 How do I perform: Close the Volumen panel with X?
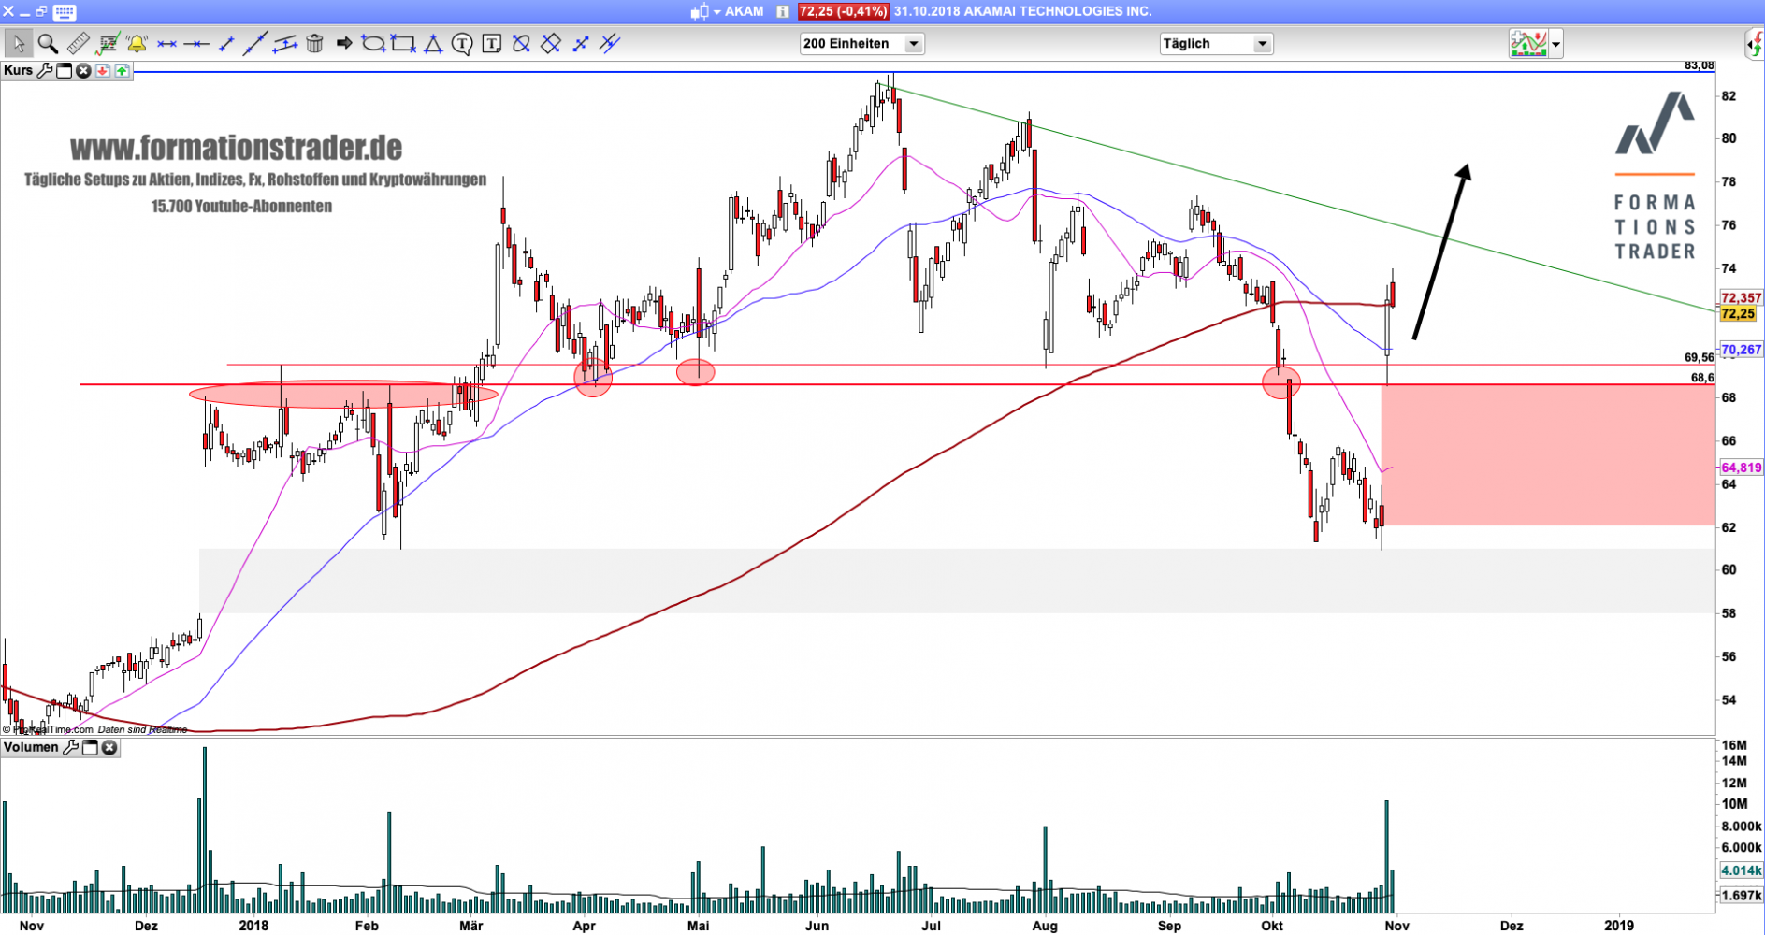[x=109, y=748]
